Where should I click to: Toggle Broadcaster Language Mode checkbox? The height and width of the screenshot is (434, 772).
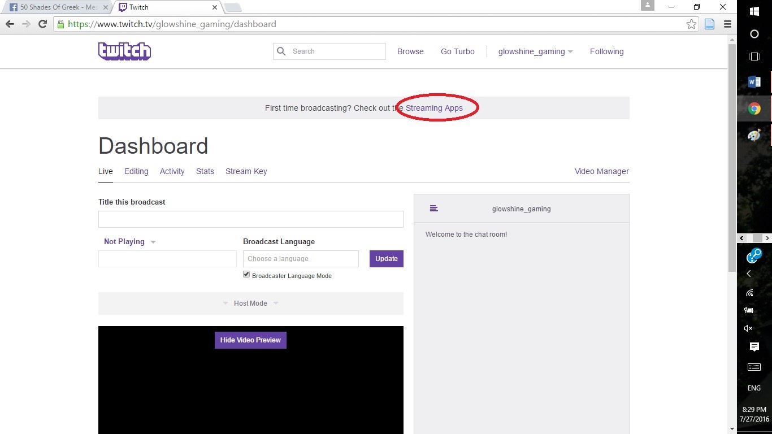point(246,274)
